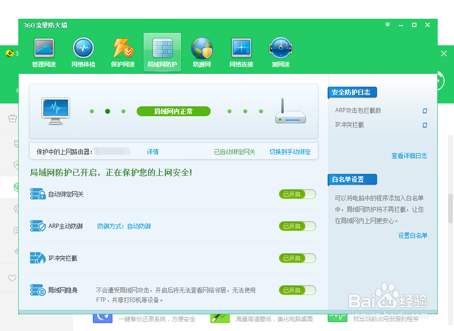Click the ARP主动防御 shield icon
The height and width of the screenshot is (331, 454).
(38, 226)
